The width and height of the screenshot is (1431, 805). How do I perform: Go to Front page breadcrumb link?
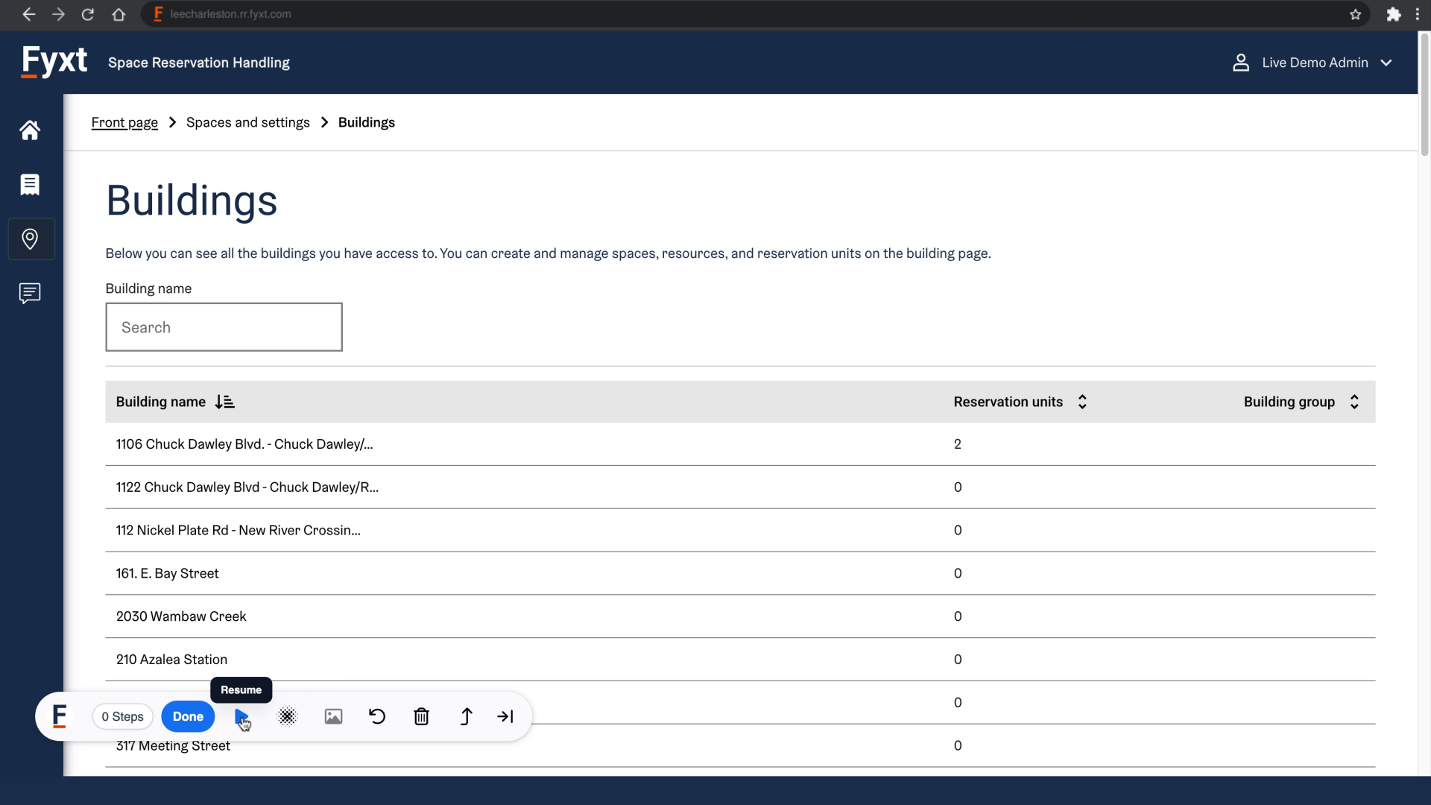coord(124,122)
